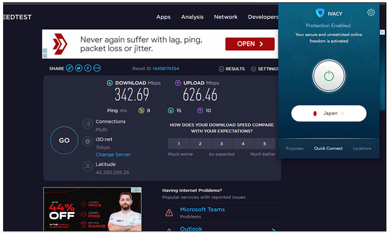Viewport: 389px width, 234px height.
Task: Click the download ping icon showing 15
Action: (171, 111)
